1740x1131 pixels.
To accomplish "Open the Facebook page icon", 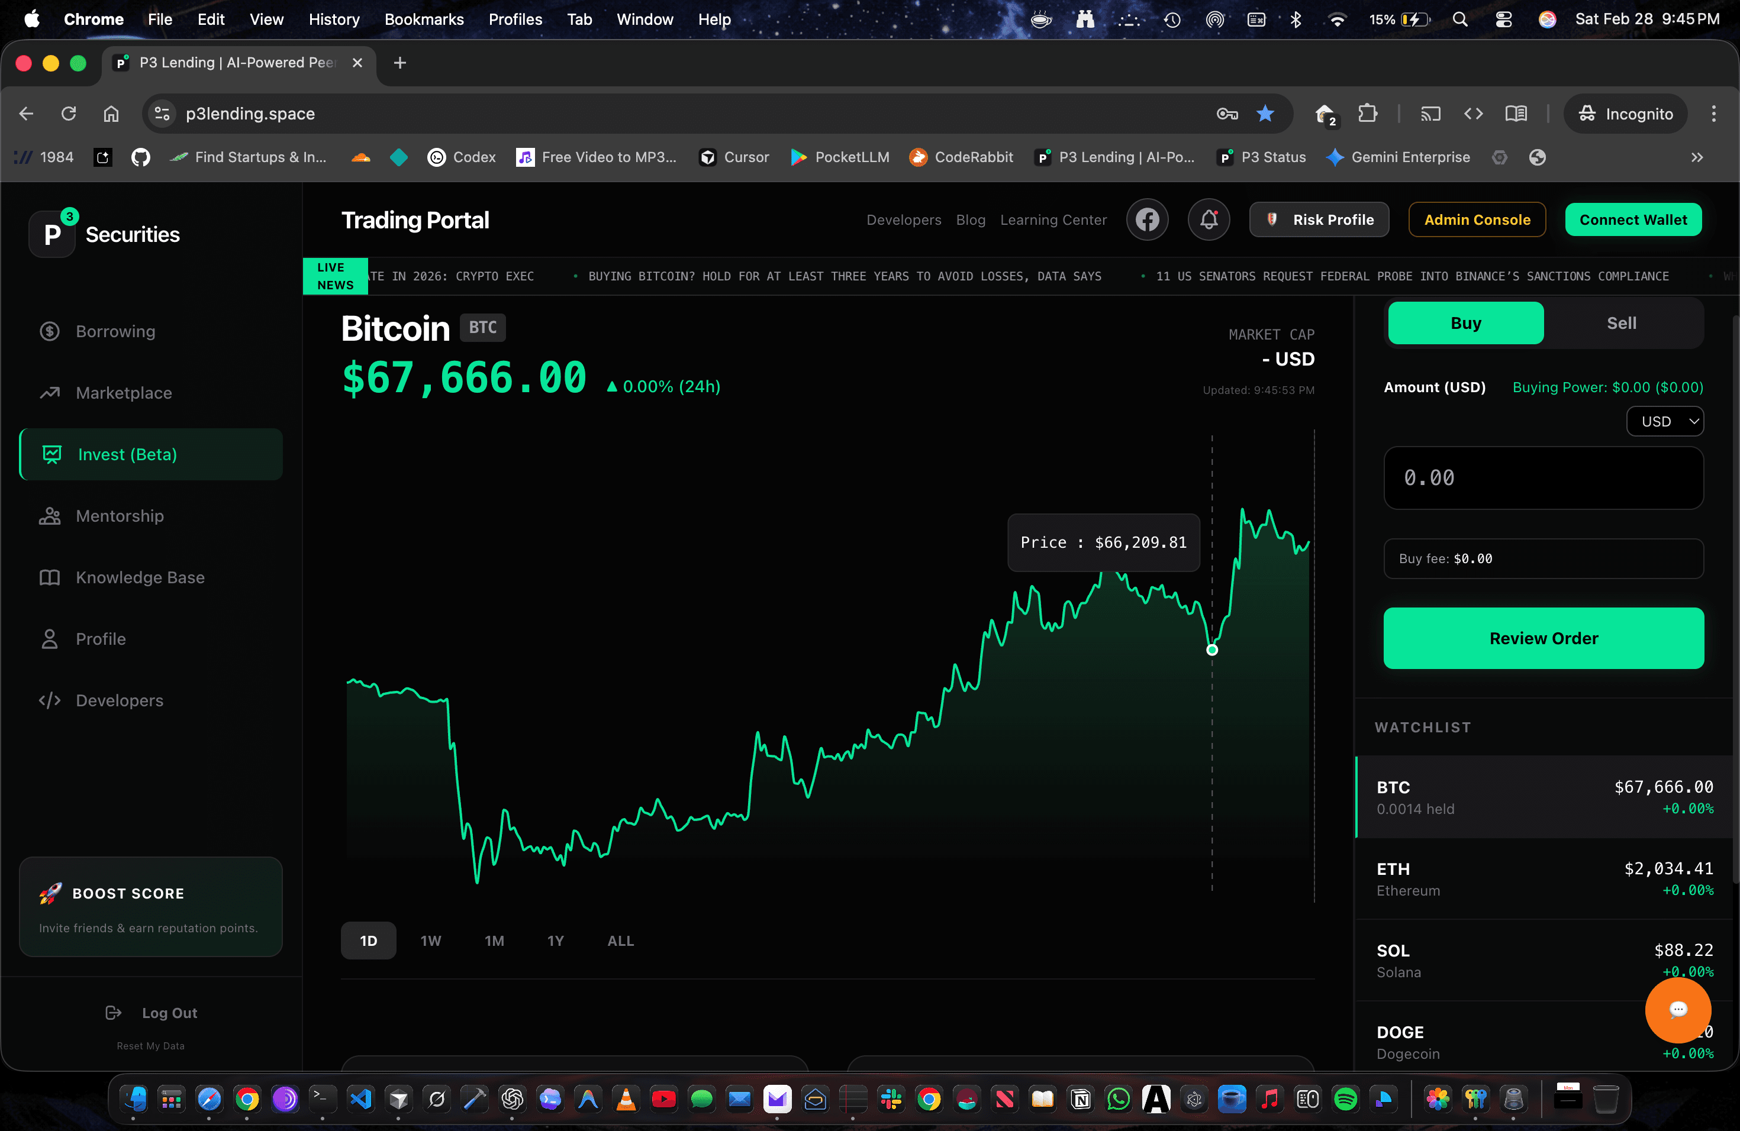I will [x=1147, y=219].
